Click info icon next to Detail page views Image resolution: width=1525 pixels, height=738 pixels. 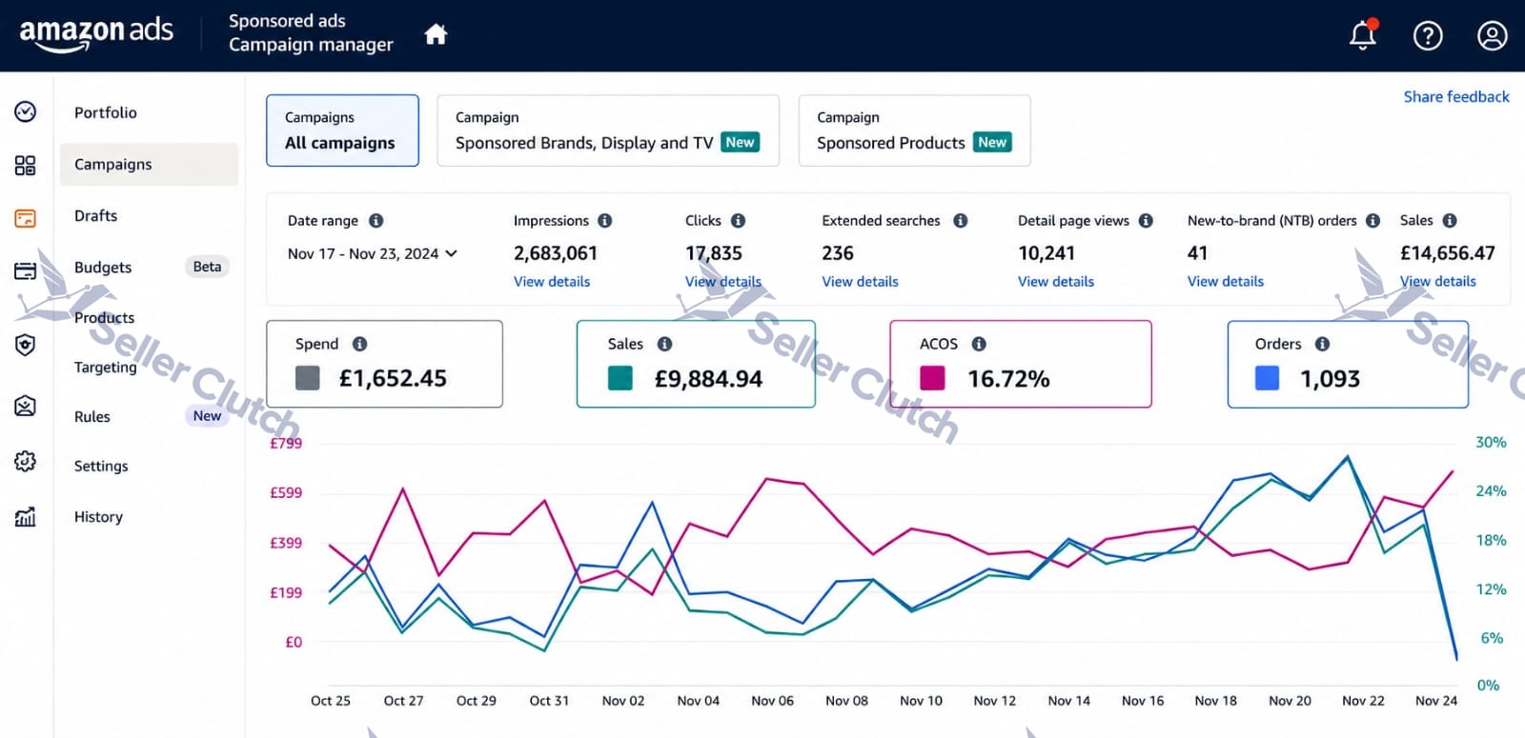(x=1146, y=221)
